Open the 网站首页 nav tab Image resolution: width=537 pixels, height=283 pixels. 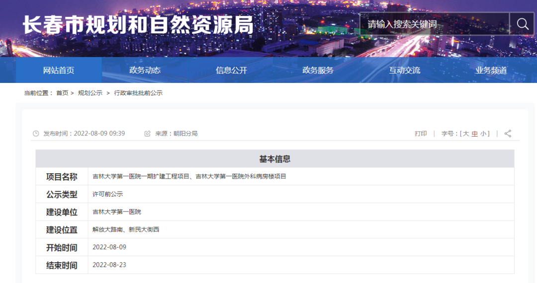59,70
